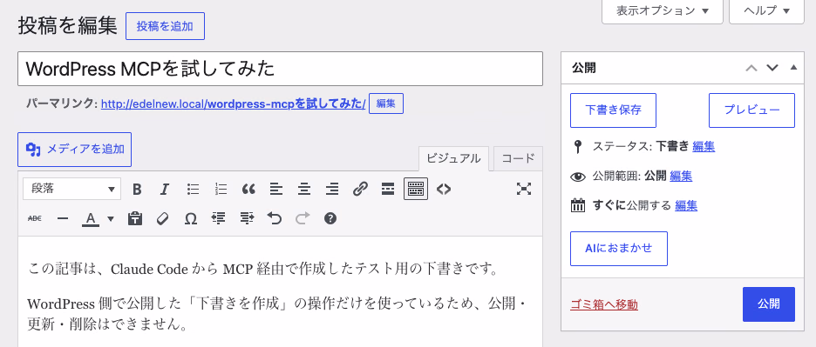Click into the editor text starting この記事は
The width and height of the screenshot is (816, 347).
(264, 270)
